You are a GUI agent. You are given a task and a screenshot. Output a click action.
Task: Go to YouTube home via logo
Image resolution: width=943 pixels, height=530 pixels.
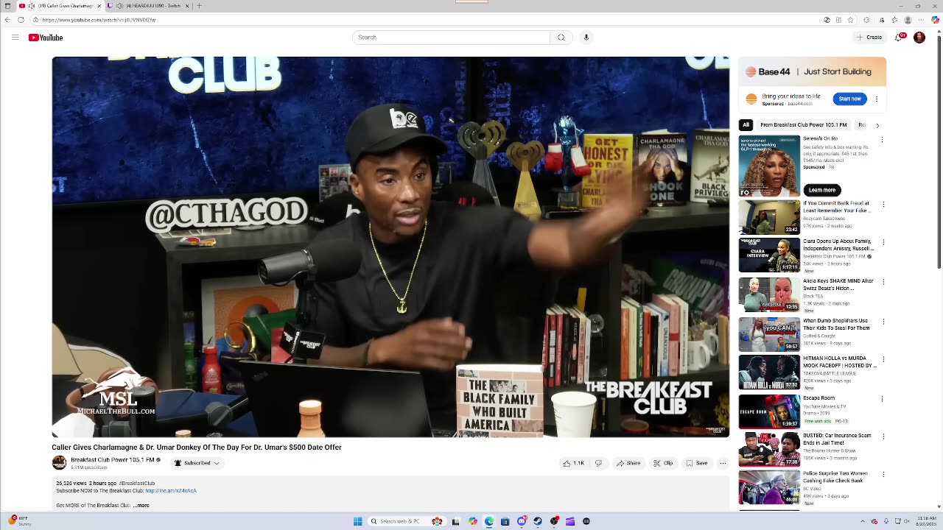[46, 38]
